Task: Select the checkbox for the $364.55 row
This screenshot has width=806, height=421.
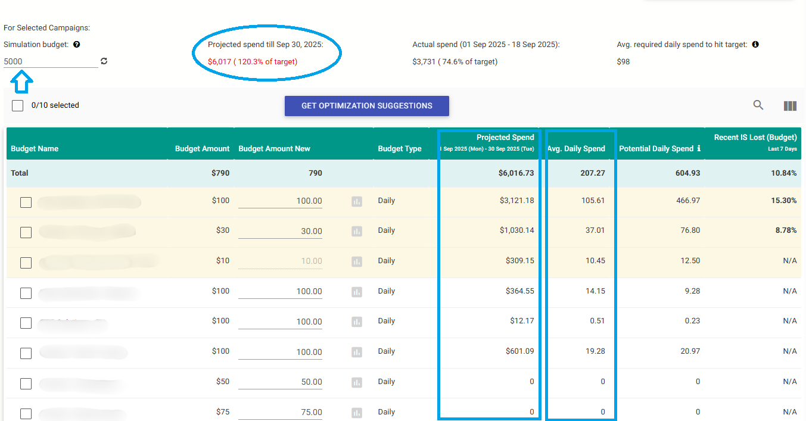Action: (x=26, y=293)
